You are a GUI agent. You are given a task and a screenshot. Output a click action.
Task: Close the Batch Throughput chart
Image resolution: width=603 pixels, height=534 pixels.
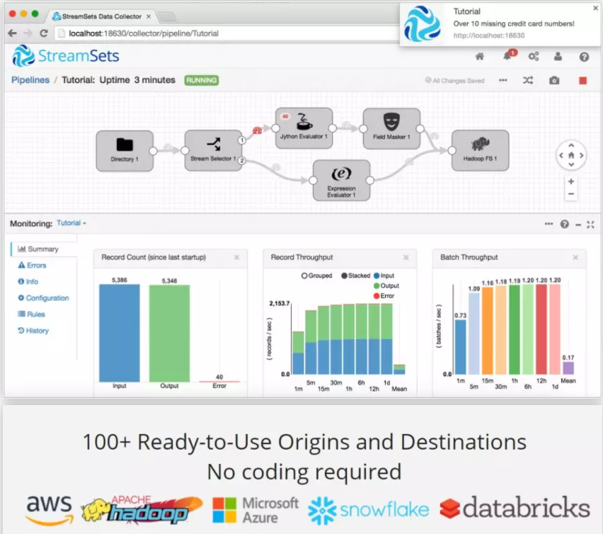tap(575, 257)
